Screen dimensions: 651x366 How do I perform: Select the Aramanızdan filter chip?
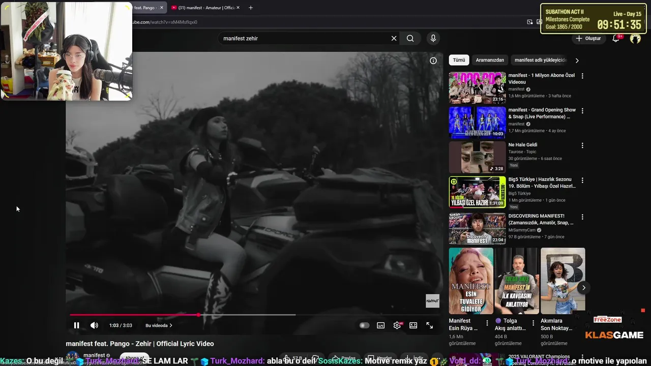click(490, 60)
